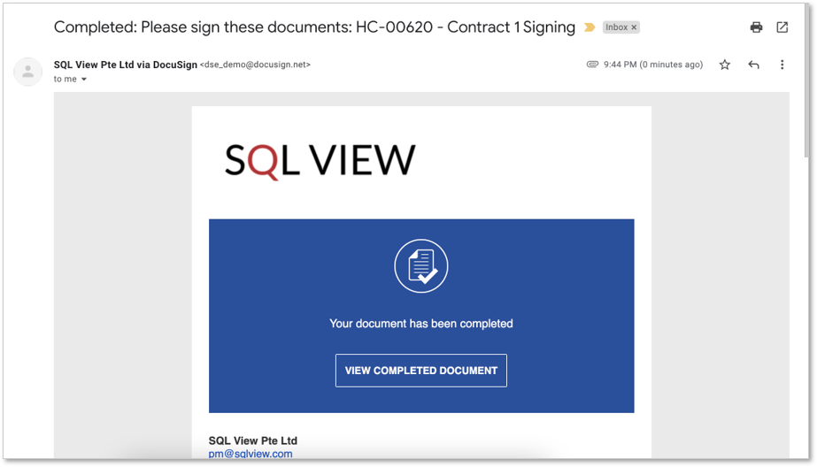Remove the Inbox label with its x
Screen dimensions: 817x467
click(x=634, y=27)
